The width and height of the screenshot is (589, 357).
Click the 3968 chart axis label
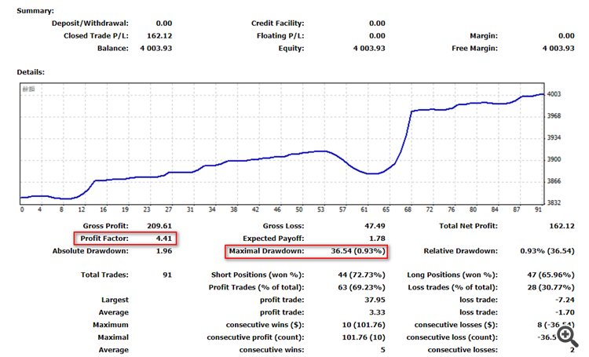[x=554, y=116]
